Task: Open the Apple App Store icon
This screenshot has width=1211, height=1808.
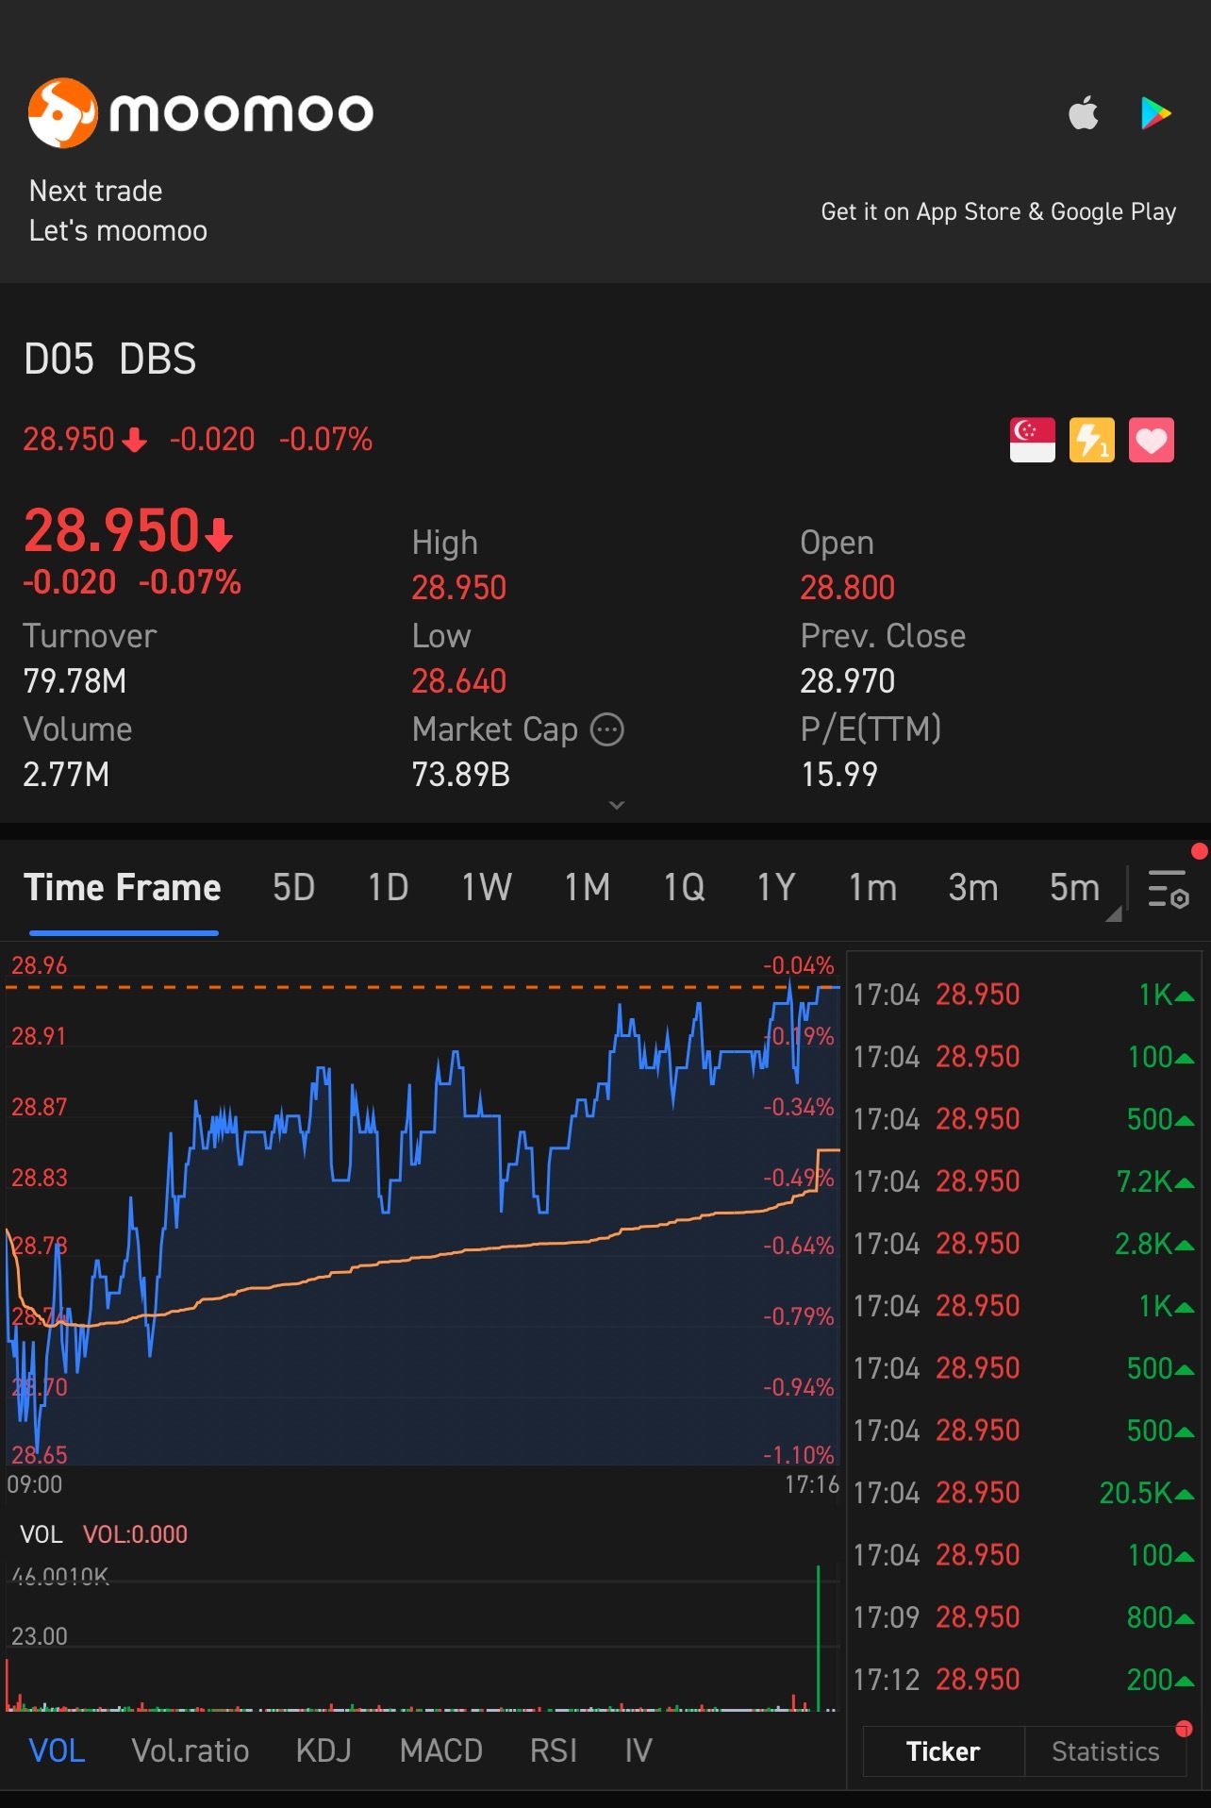Action: (x=1084, y=112)
